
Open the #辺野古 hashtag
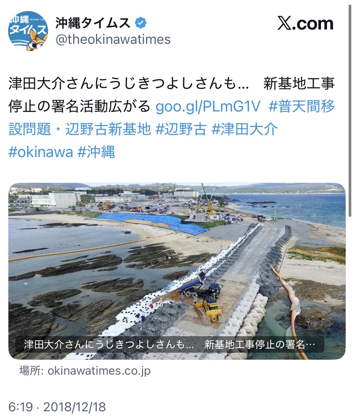(x=181, y=129)
